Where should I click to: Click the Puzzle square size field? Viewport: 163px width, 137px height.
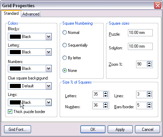pyautogui.click(x=140, y=33)
